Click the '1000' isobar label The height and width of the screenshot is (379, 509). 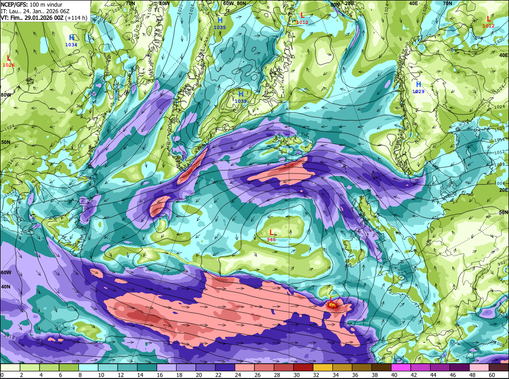pos(500,344)
